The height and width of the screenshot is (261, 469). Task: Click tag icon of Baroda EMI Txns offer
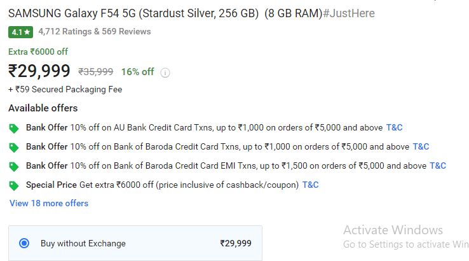pos(14,167)
